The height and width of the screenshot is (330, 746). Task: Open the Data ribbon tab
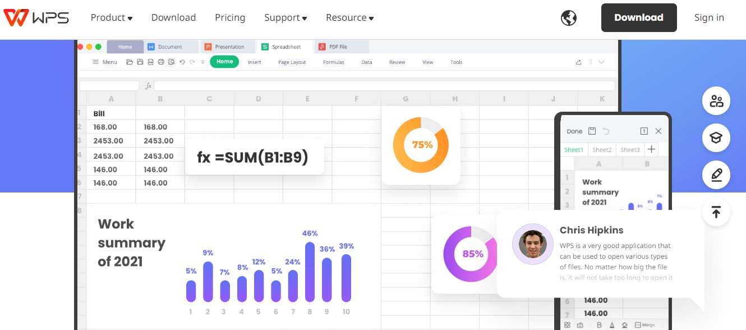tap(367, 62)
